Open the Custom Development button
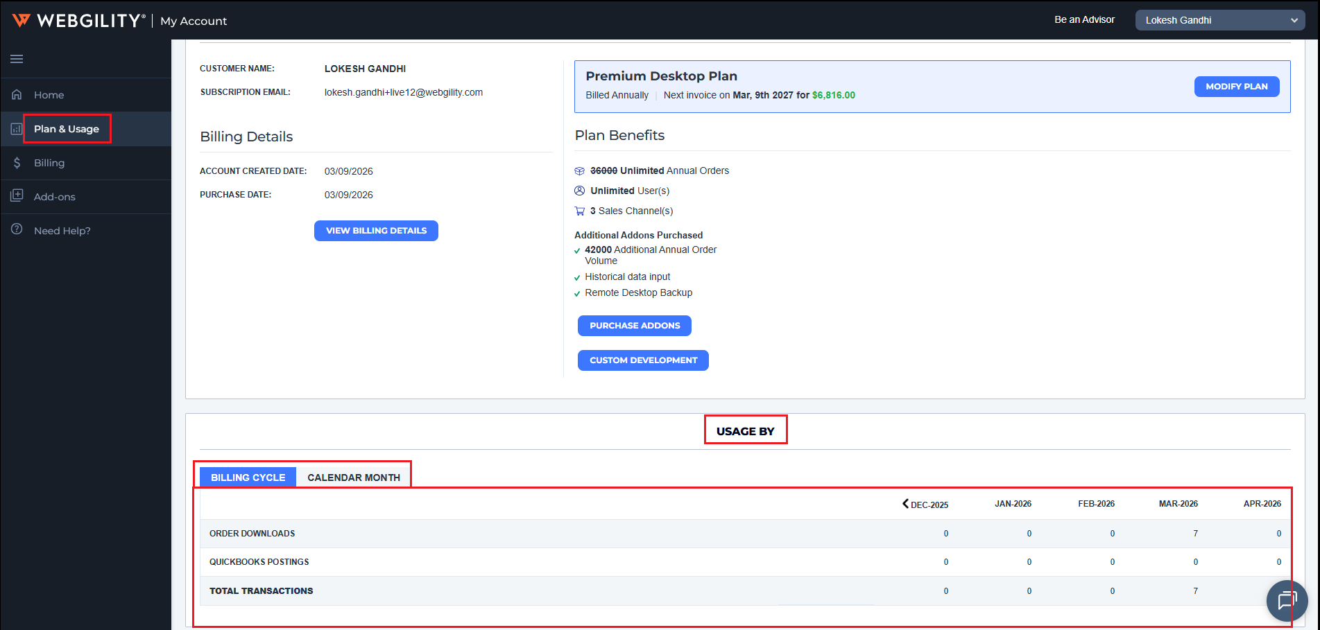Image resolution: width=1320 pixels, height=630 pixels. click(x=643, y=360)
